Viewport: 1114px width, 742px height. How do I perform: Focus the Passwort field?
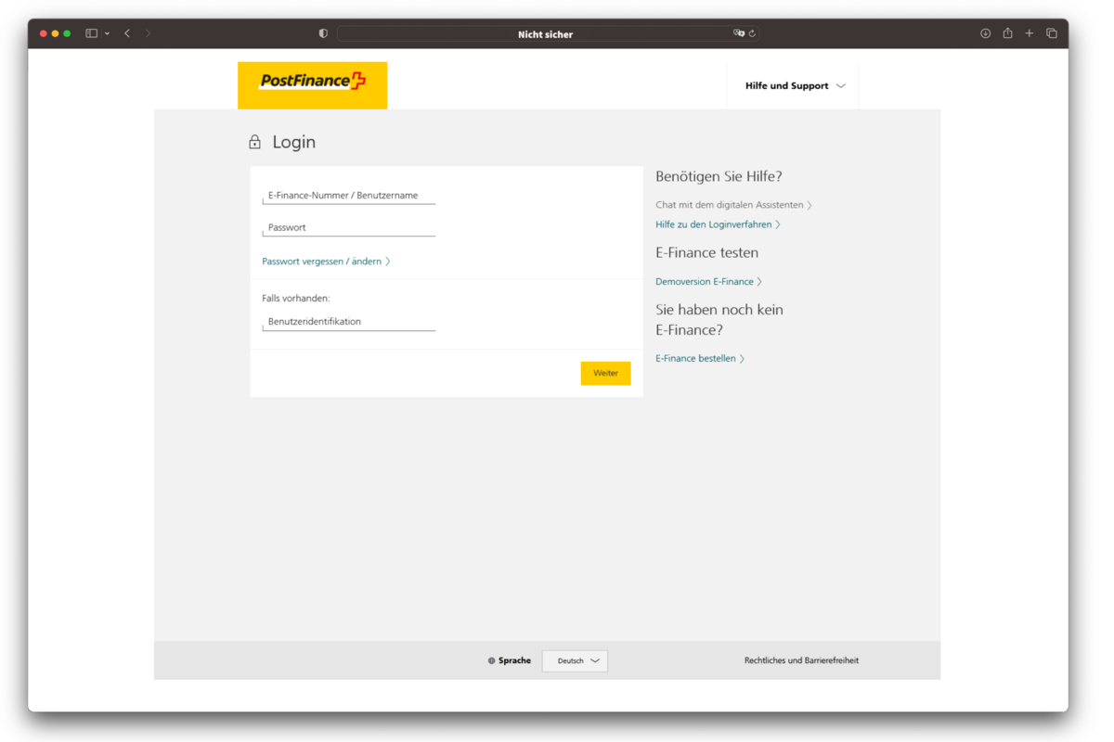(x=349, y=227)
